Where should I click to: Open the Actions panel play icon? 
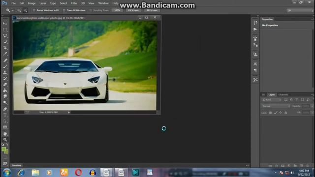[x=255, y=29]
